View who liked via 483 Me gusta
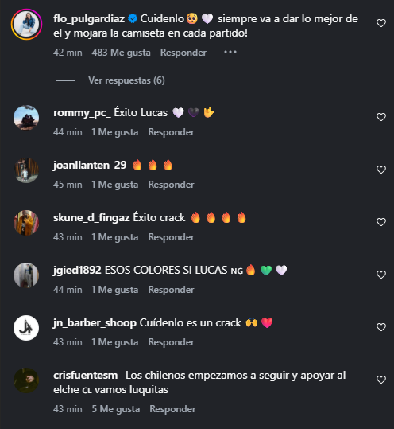This screenshot has height=429, width=394. point(121,53)
